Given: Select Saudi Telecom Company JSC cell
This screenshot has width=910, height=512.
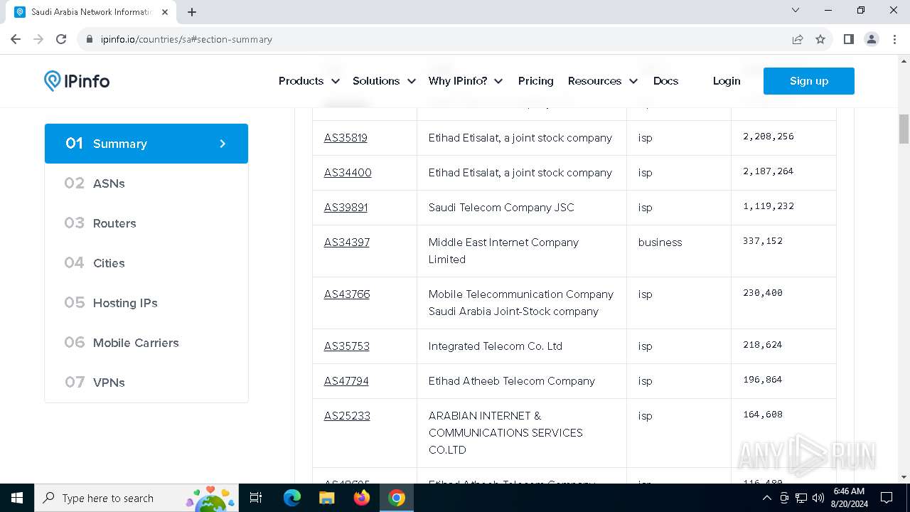Looking at the screenshot, I should click(x=522, y=208).
